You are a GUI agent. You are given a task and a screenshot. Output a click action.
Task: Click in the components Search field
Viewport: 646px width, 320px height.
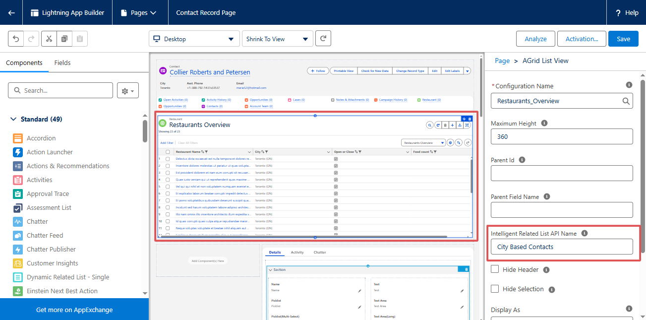click(x=60, y=91)
